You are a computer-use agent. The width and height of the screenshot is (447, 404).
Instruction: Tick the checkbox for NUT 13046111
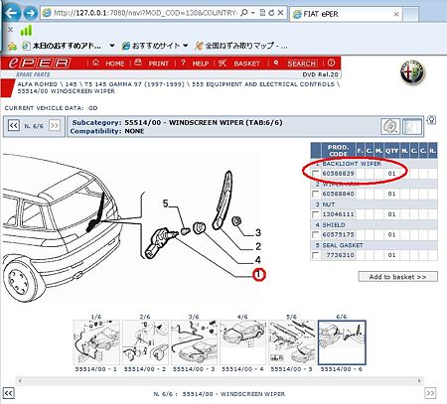tap(316, 214)
